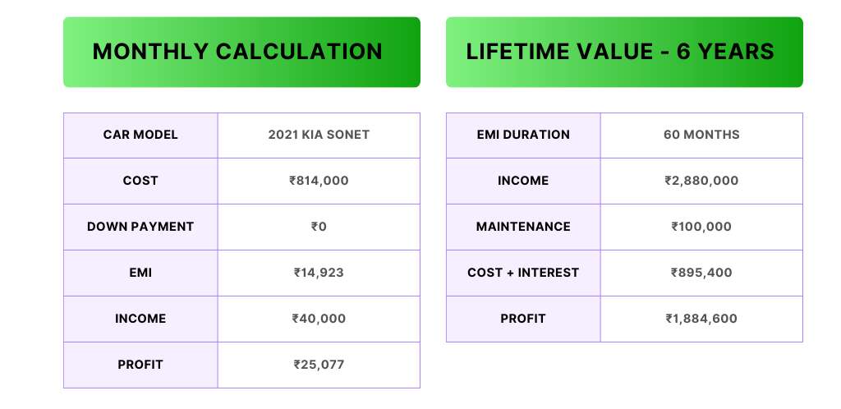Click the Cost label in monthly table
Image resolution: width=841 pixels, height=409 pixels.
tap(140, 182)
